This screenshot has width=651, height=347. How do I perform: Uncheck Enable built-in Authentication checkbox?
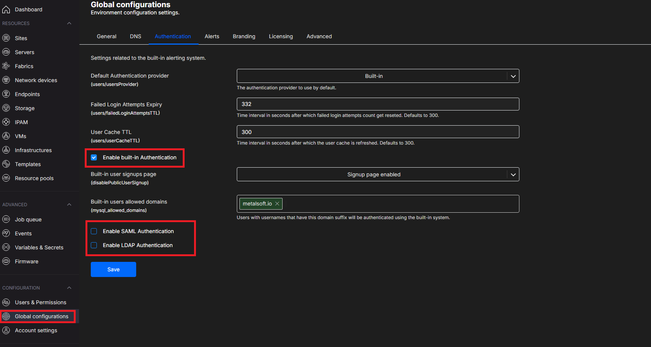(x=94, y=157)
